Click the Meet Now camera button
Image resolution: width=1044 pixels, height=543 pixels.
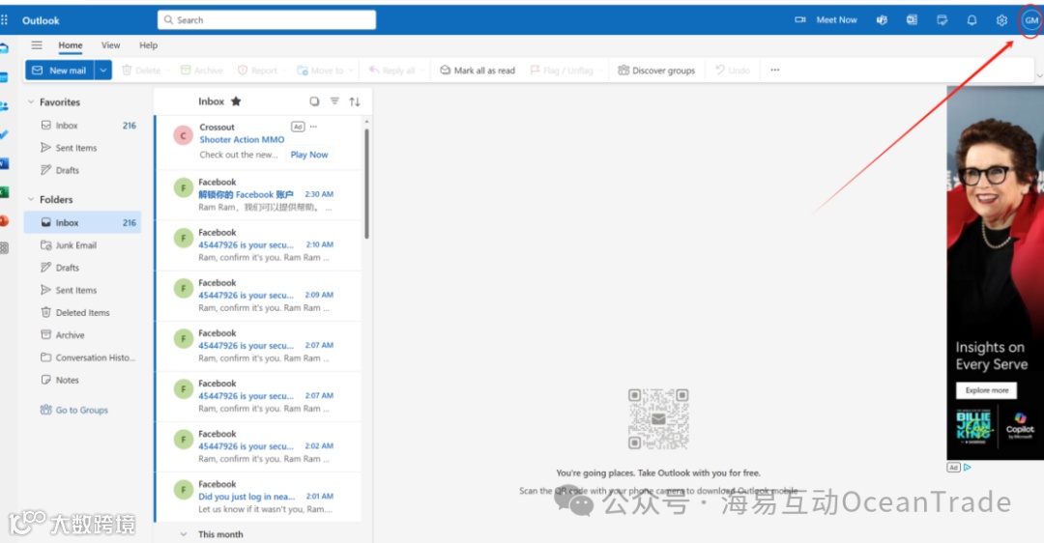tap(826, 20)
